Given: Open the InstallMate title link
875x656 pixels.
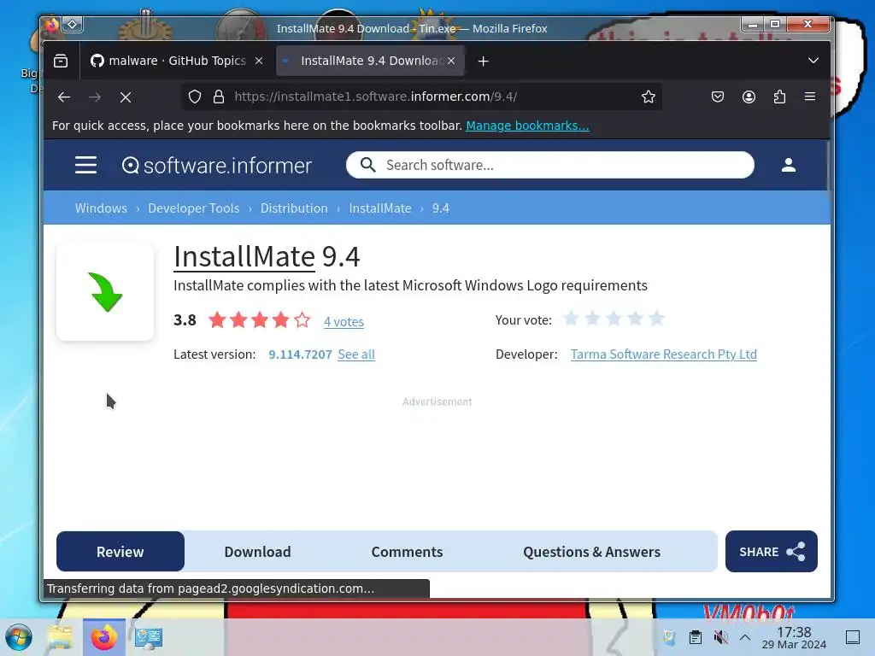Looking at the screenshot, I should point(244,256).
